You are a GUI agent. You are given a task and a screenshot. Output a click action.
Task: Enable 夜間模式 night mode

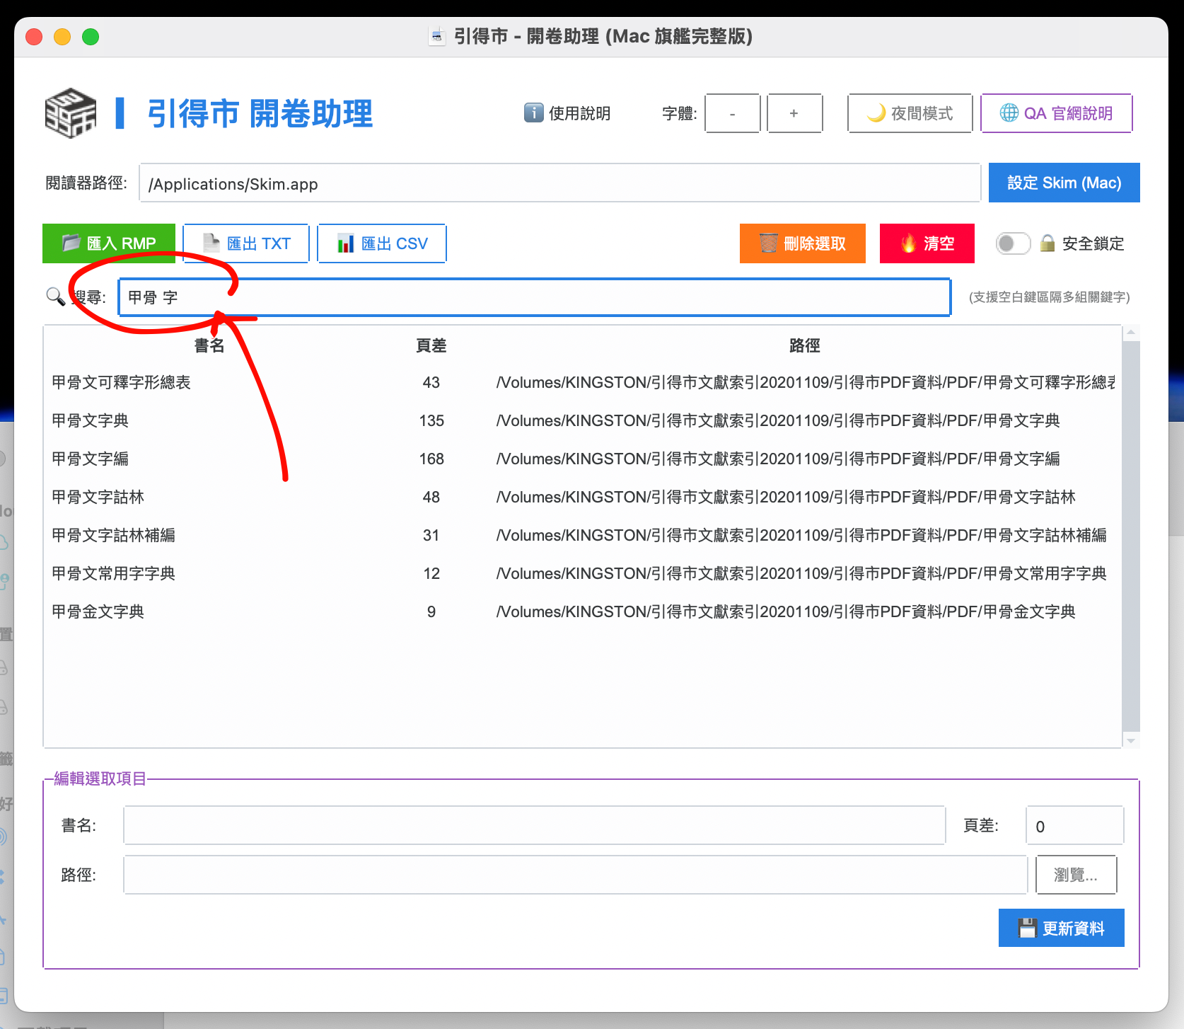[910, 113]
